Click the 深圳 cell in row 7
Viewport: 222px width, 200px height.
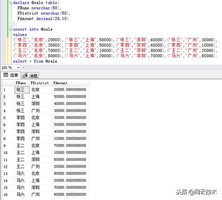tap(35, 132)
